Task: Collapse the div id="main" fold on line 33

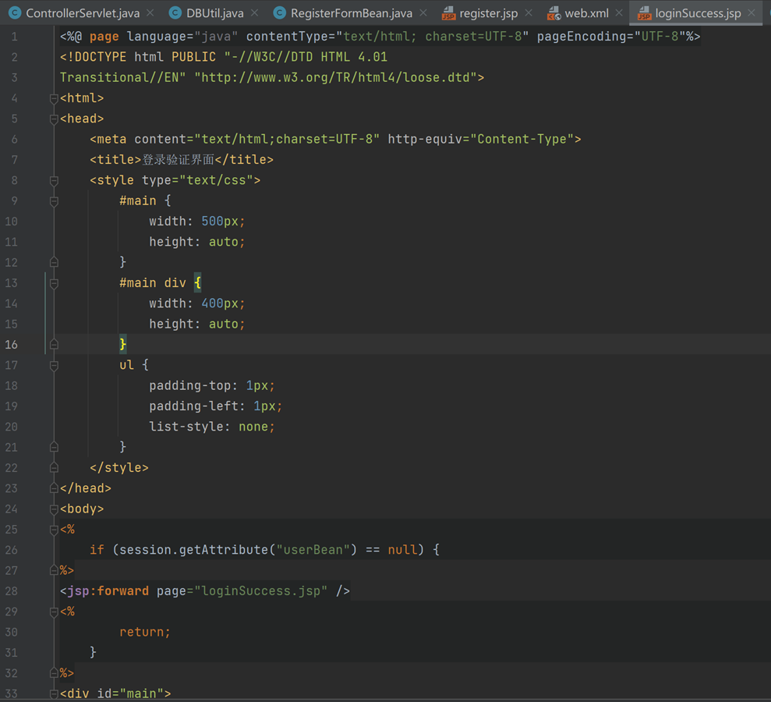Action: point(54,693)
